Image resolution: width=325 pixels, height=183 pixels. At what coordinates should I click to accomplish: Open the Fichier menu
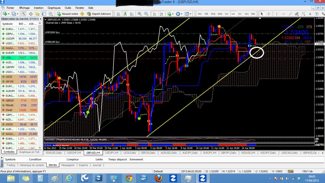(x=10, y=8)
